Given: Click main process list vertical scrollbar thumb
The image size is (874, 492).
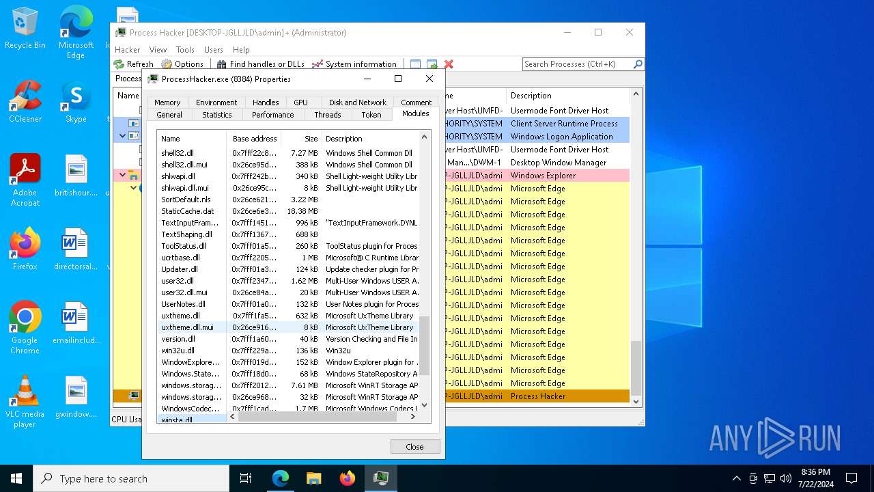Looking at the screenshot, I should (x=636, y=368).
